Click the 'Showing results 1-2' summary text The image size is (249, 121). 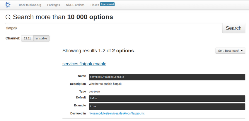pyautogui.click(x=99, y=51)
